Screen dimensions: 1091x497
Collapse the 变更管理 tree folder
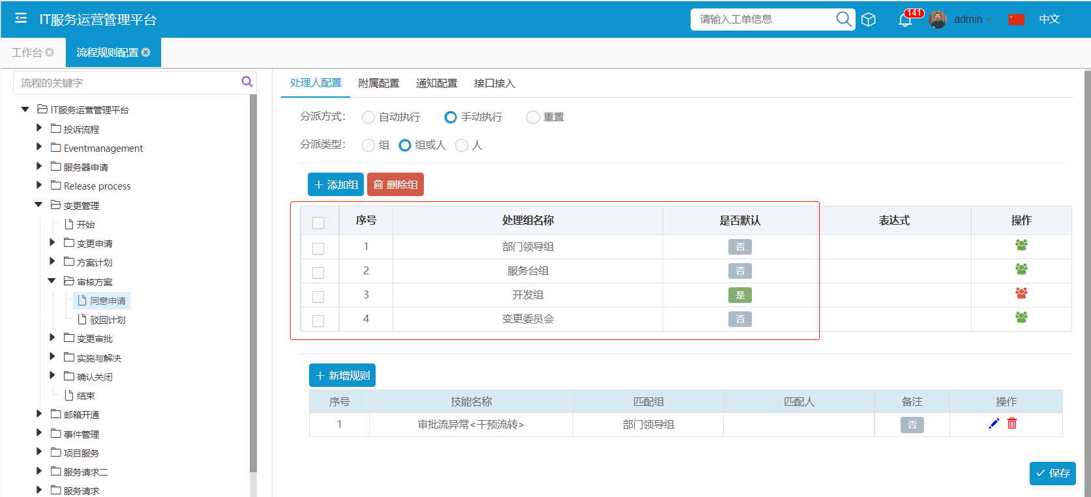coord(38,205)
